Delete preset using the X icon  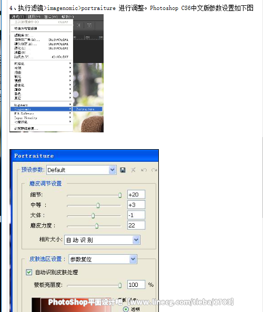point(133,170)
